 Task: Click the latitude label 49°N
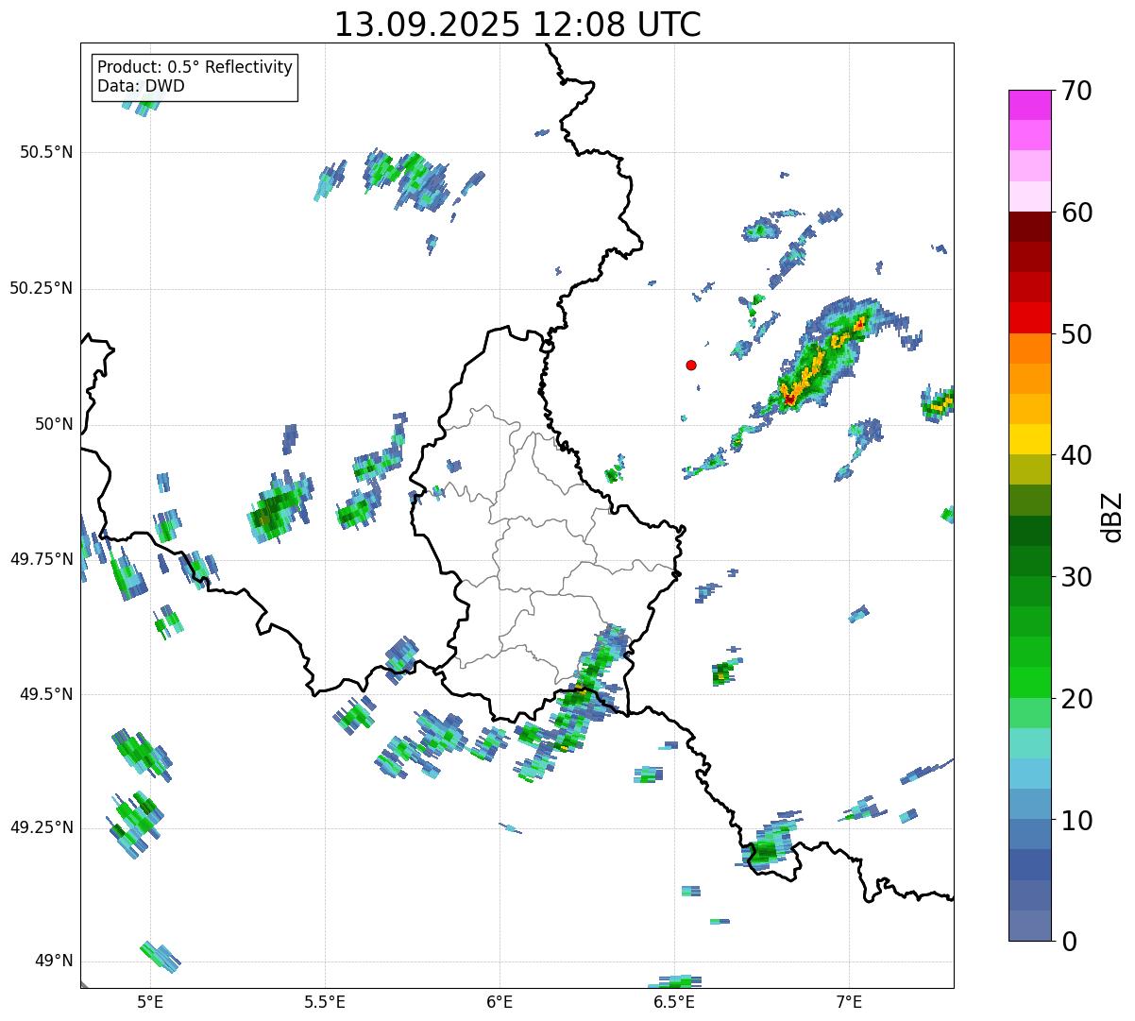point(54,961)
